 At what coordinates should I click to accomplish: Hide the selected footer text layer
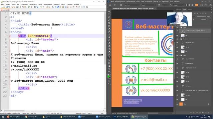click(x=177, y=31)
